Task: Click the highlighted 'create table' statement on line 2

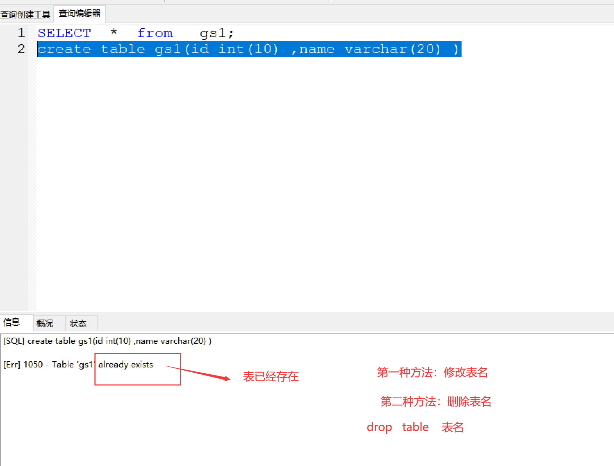Action: point(249,49)
